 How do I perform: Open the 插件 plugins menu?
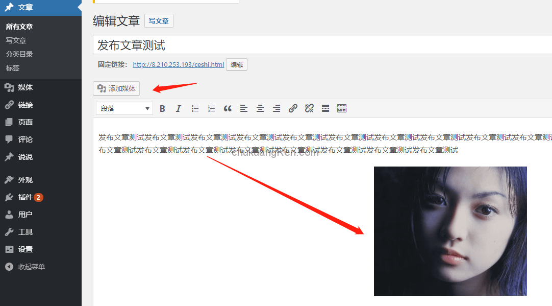coord(25,197)
